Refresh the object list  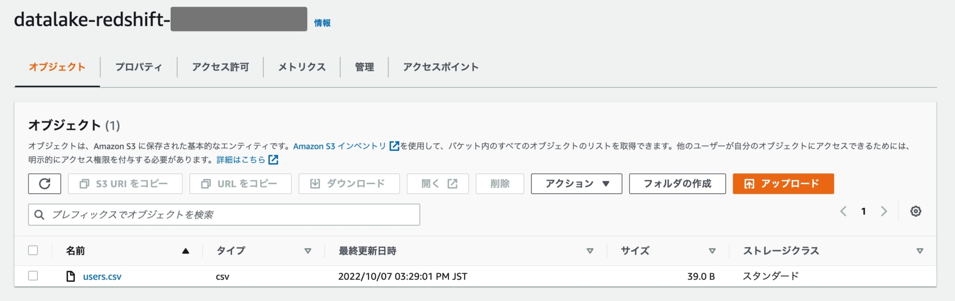point(45,184)
